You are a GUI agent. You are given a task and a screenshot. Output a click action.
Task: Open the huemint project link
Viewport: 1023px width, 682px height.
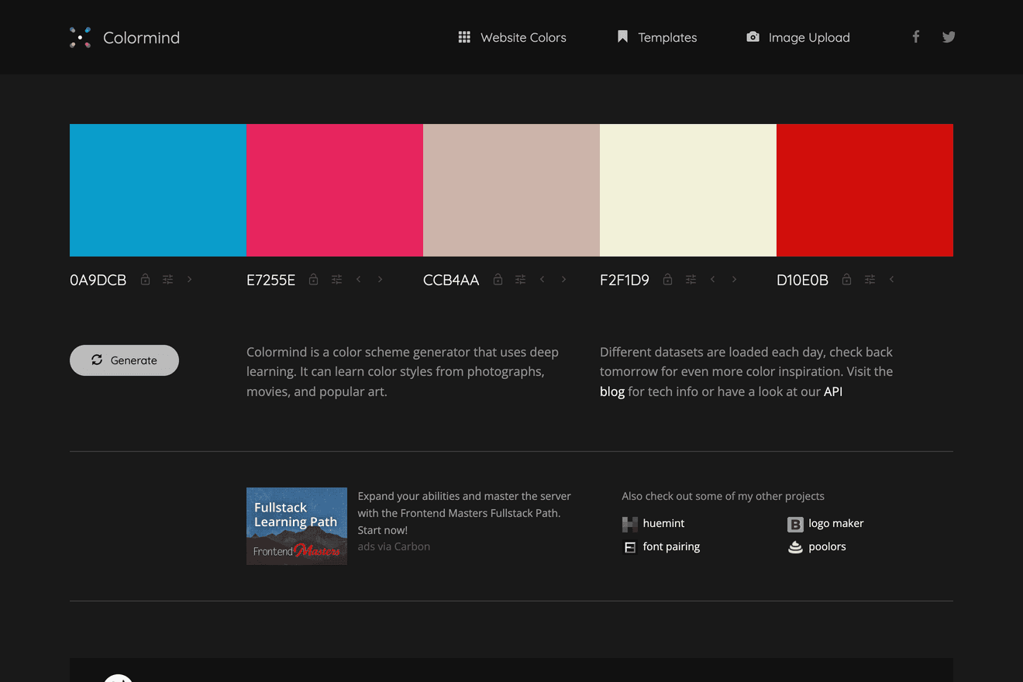pos(663,523)
